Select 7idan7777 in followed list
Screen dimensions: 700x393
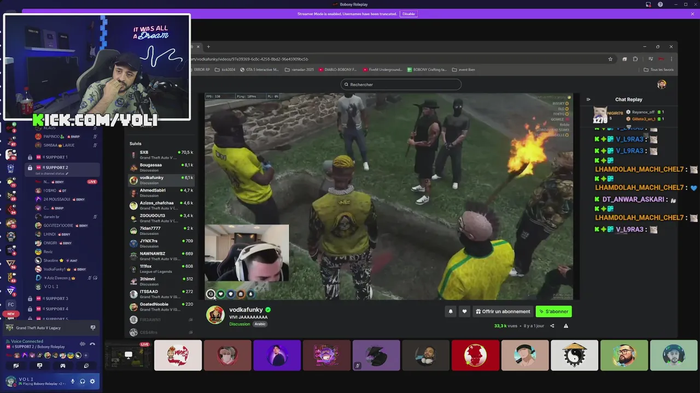[x=160, y=230]
